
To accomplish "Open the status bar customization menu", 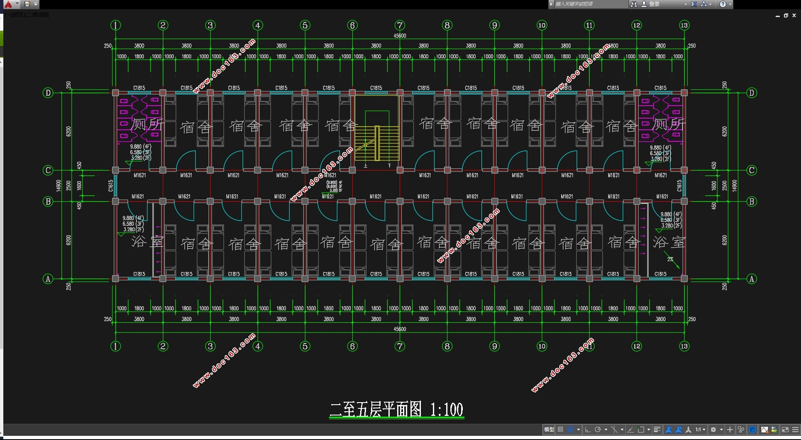I will pos(796,430).
